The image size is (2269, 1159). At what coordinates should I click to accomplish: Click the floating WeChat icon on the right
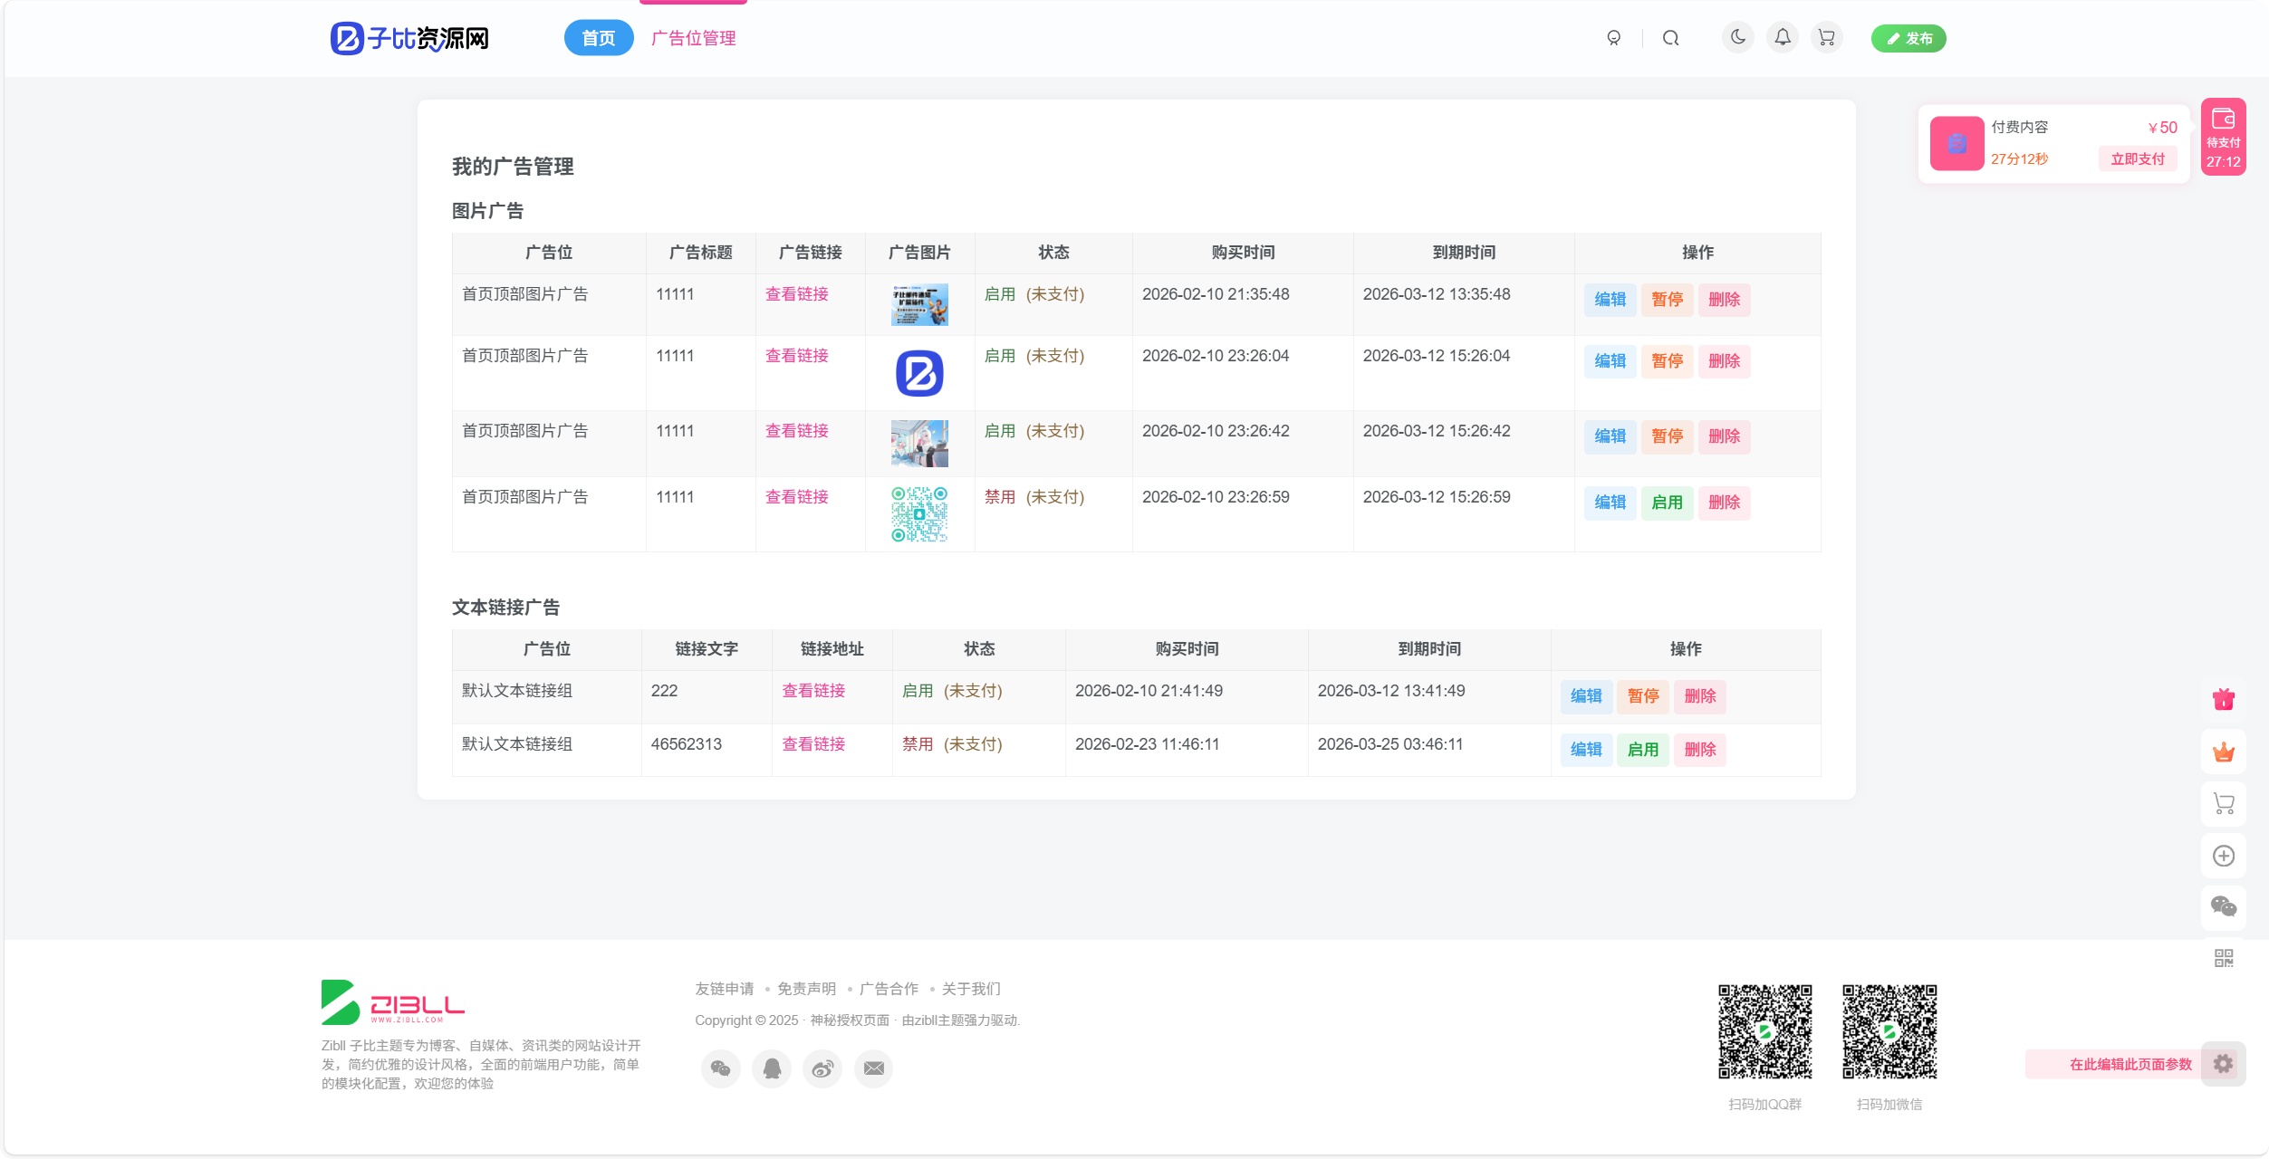pyautogui.click(x=2223, y=907)
